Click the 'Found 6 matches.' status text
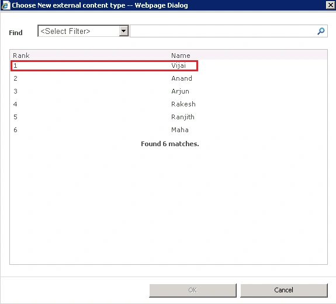This screenshot has width=336, height=304. [x=170, y=144]
